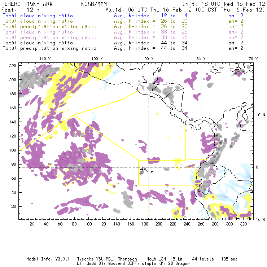
Task: Click the '105 sec' time step text
Action: pos(229,259)
